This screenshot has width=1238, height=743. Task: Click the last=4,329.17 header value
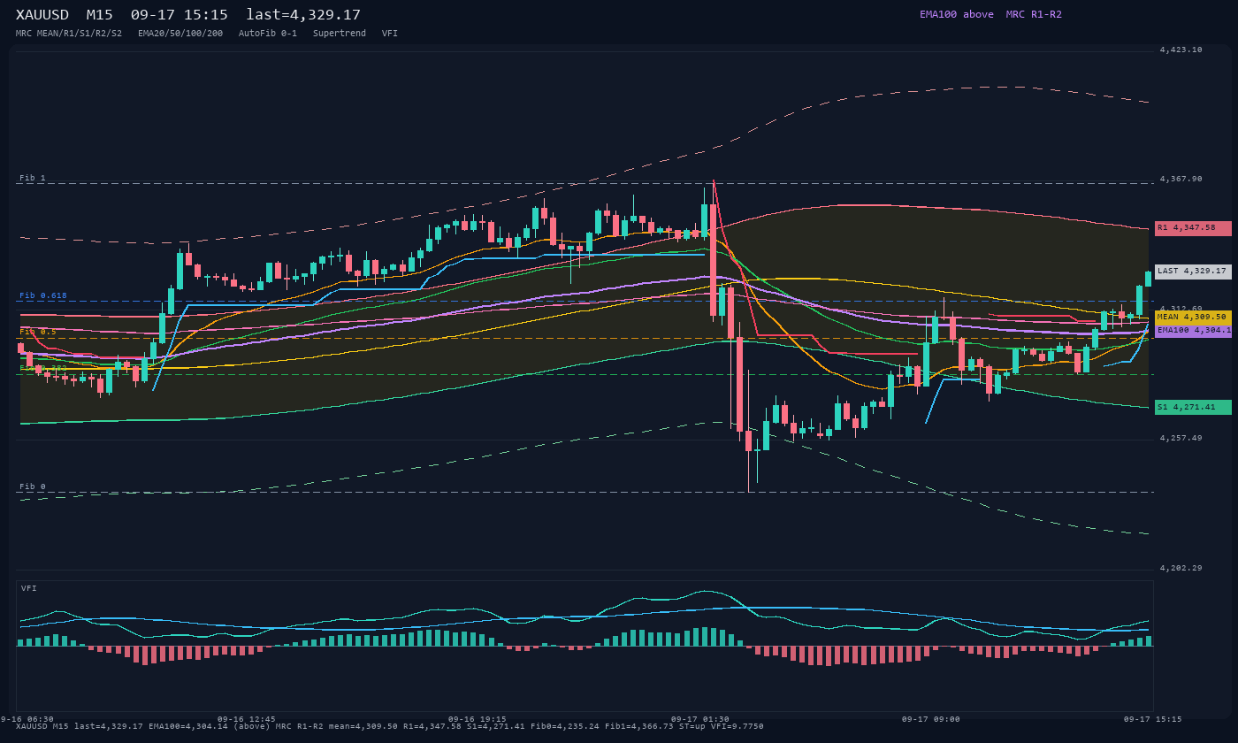tap(303, 15)
